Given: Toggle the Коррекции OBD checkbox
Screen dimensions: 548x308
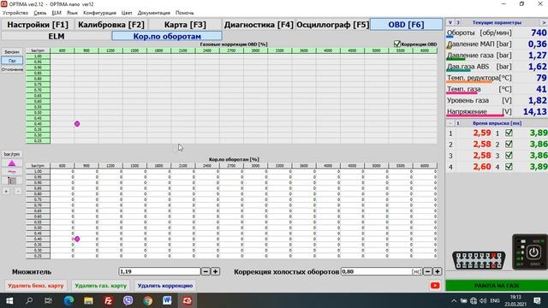Looking at the screenshot, I should pyautogui.click(x=396, y=44).
